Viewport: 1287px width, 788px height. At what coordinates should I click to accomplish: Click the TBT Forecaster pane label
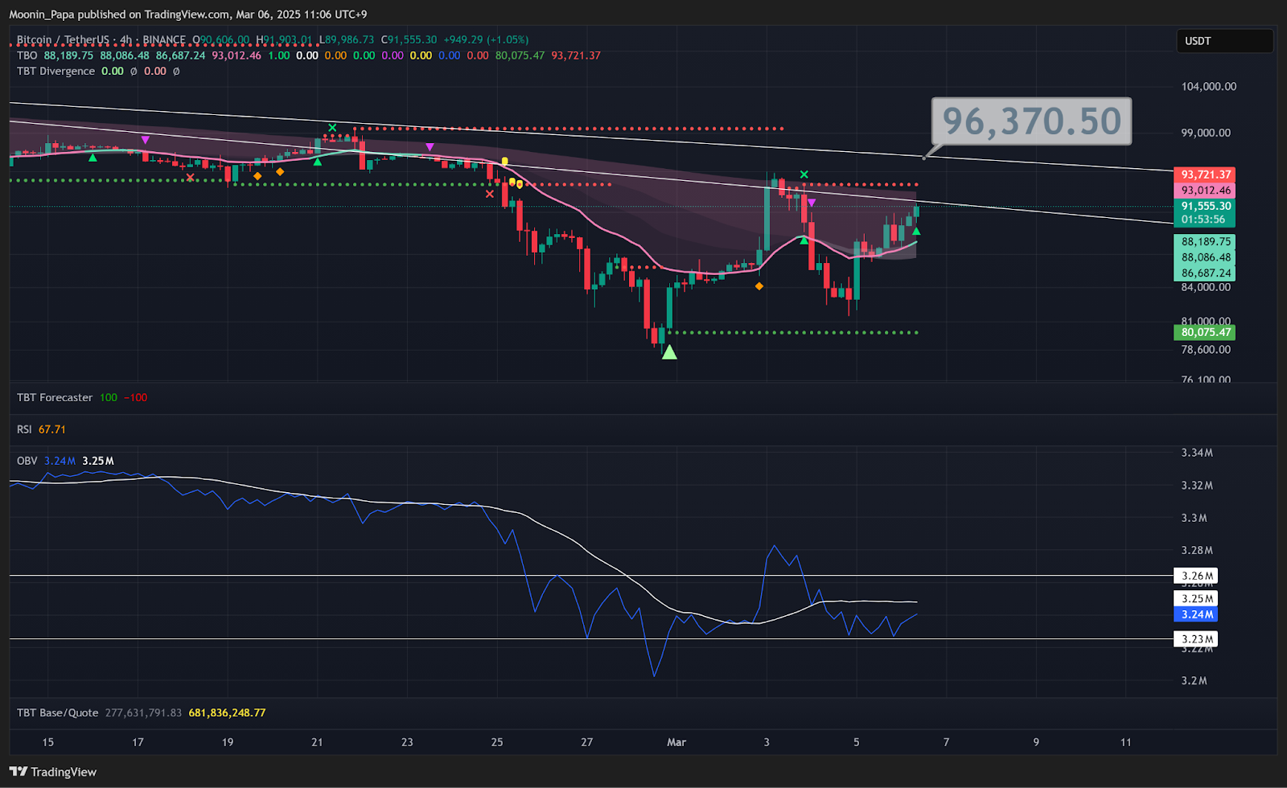[x=55, y=398]
